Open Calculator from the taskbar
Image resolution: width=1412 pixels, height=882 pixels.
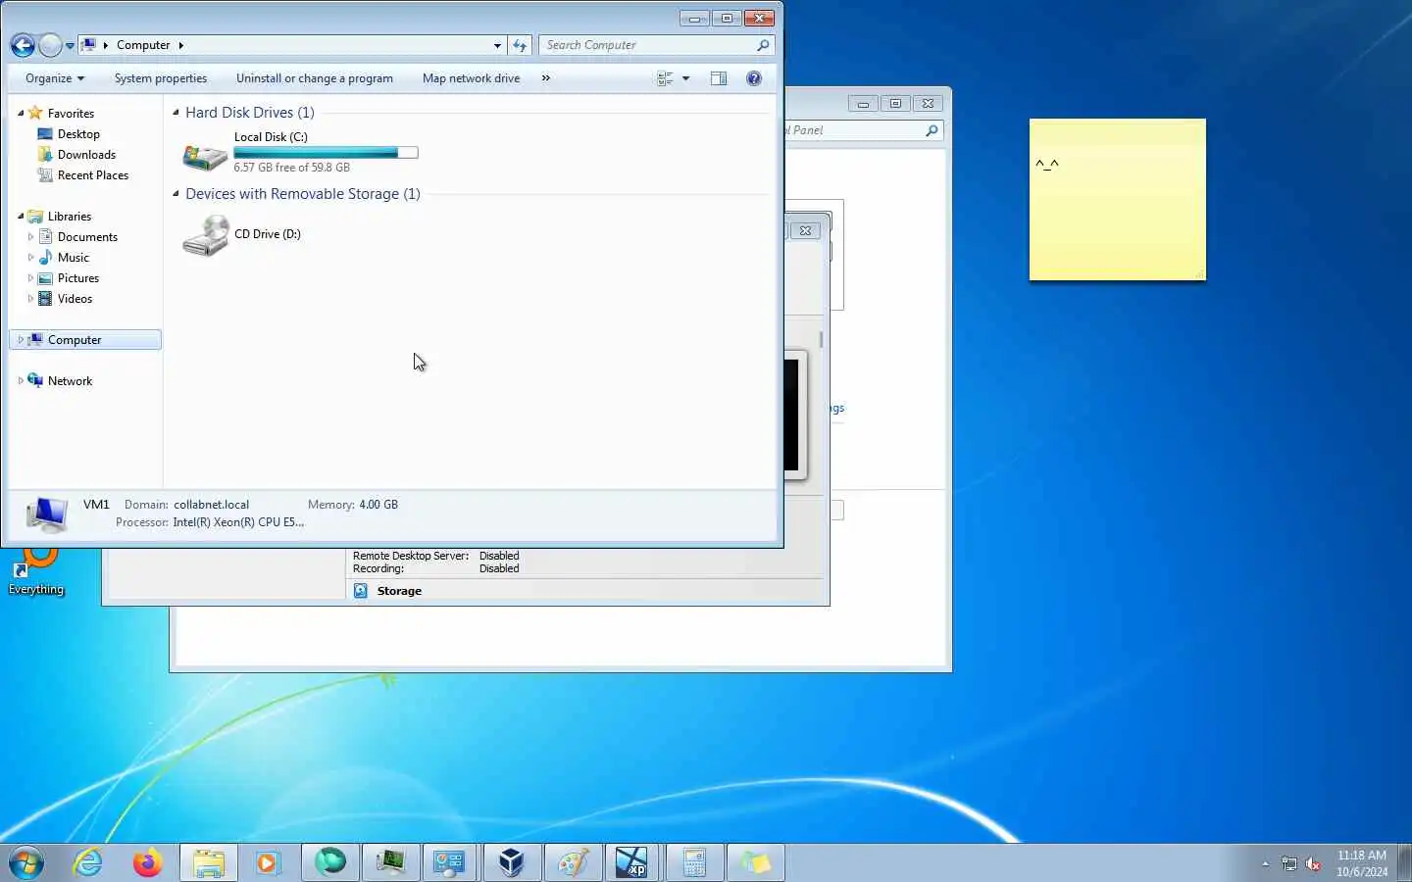(694, 862)
